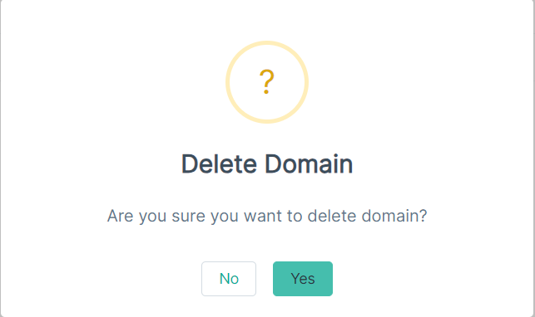
Task: Click the word 'Domain' in the dialog title
Action: point(309,164)
